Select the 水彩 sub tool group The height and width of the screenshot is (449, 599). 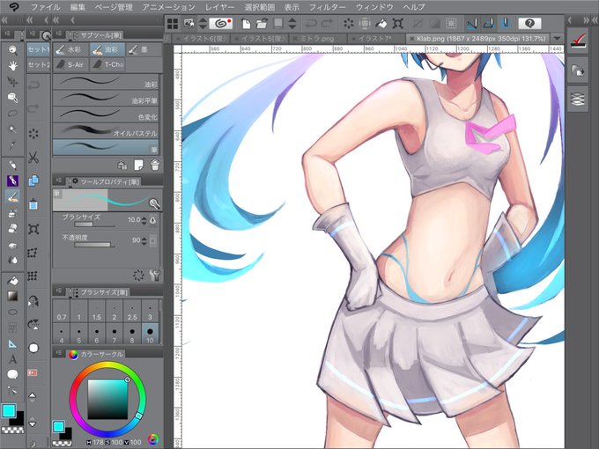(x=70, y=49)
